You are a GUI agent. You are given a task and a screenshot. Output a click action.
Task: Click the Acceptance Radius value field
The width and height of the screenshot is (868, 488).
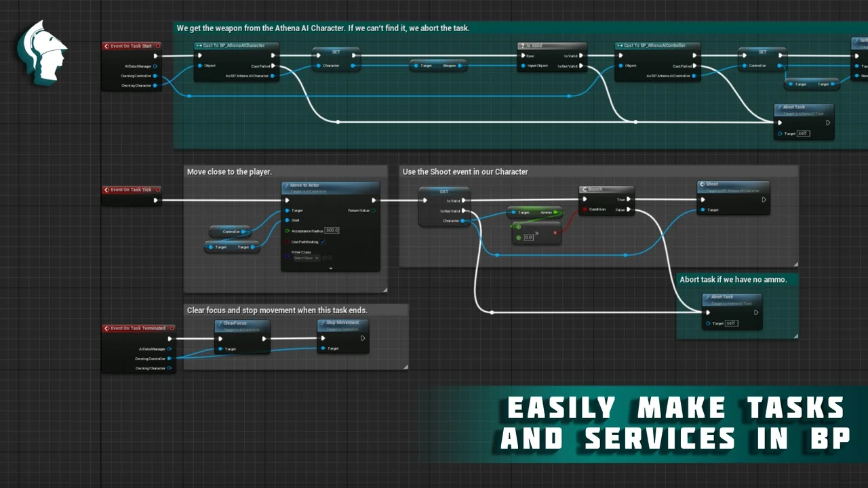coord(332,230)
